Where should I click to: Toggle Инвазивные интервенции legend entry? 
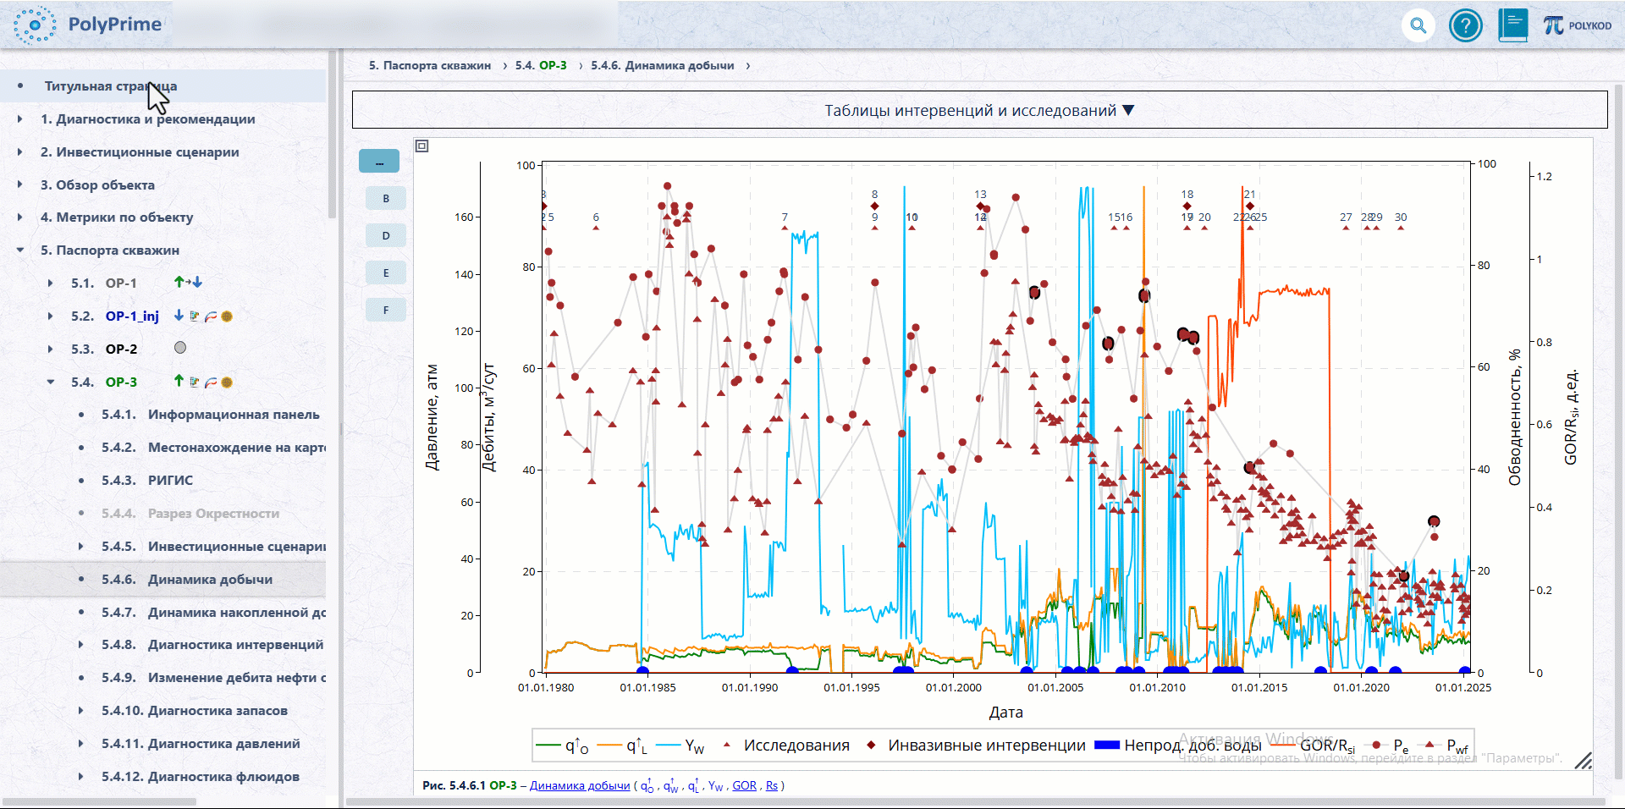(x=975, y=746)
